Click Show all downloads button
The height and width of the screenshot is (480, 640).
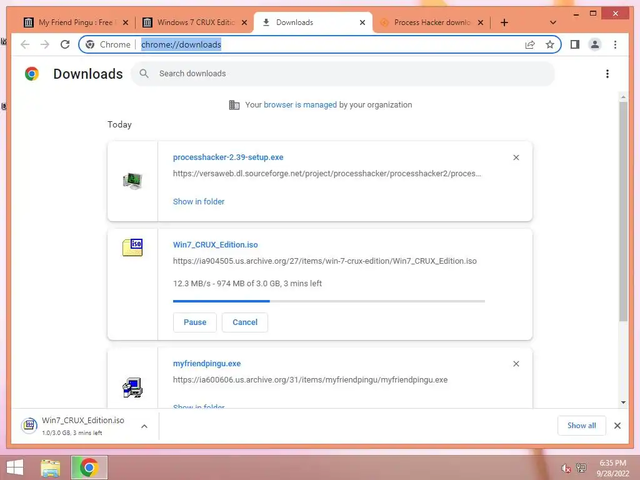click(x=582, y=426)
